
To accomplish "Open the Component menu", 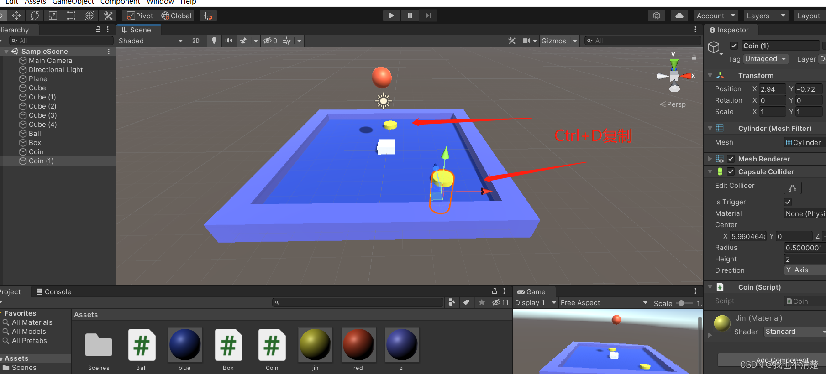I will [x=120, y=2].
